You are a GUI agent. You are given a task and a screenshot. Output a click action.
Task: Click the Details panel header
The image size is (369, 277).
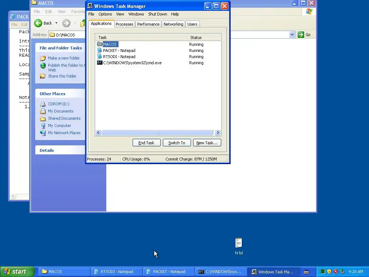point(60,150)
